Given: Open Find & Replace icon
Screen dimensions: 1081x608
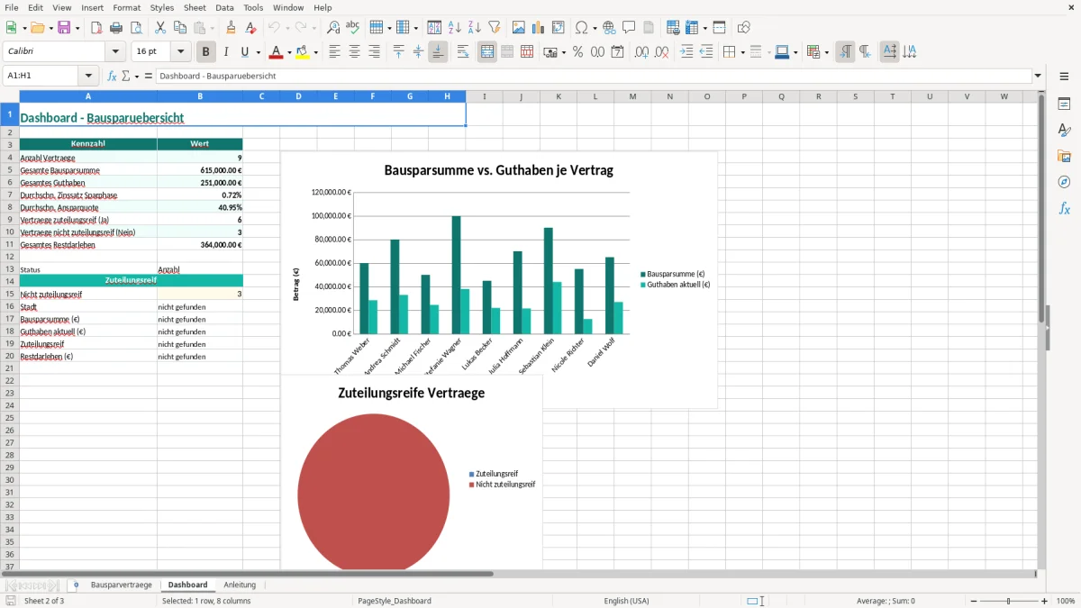Looking at the screenshot, I should [333, 28].
